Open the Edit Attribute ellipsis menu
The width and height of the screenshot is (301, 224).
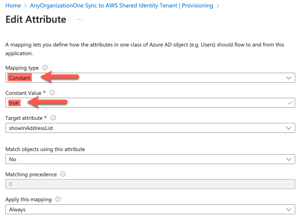point(79,19)
